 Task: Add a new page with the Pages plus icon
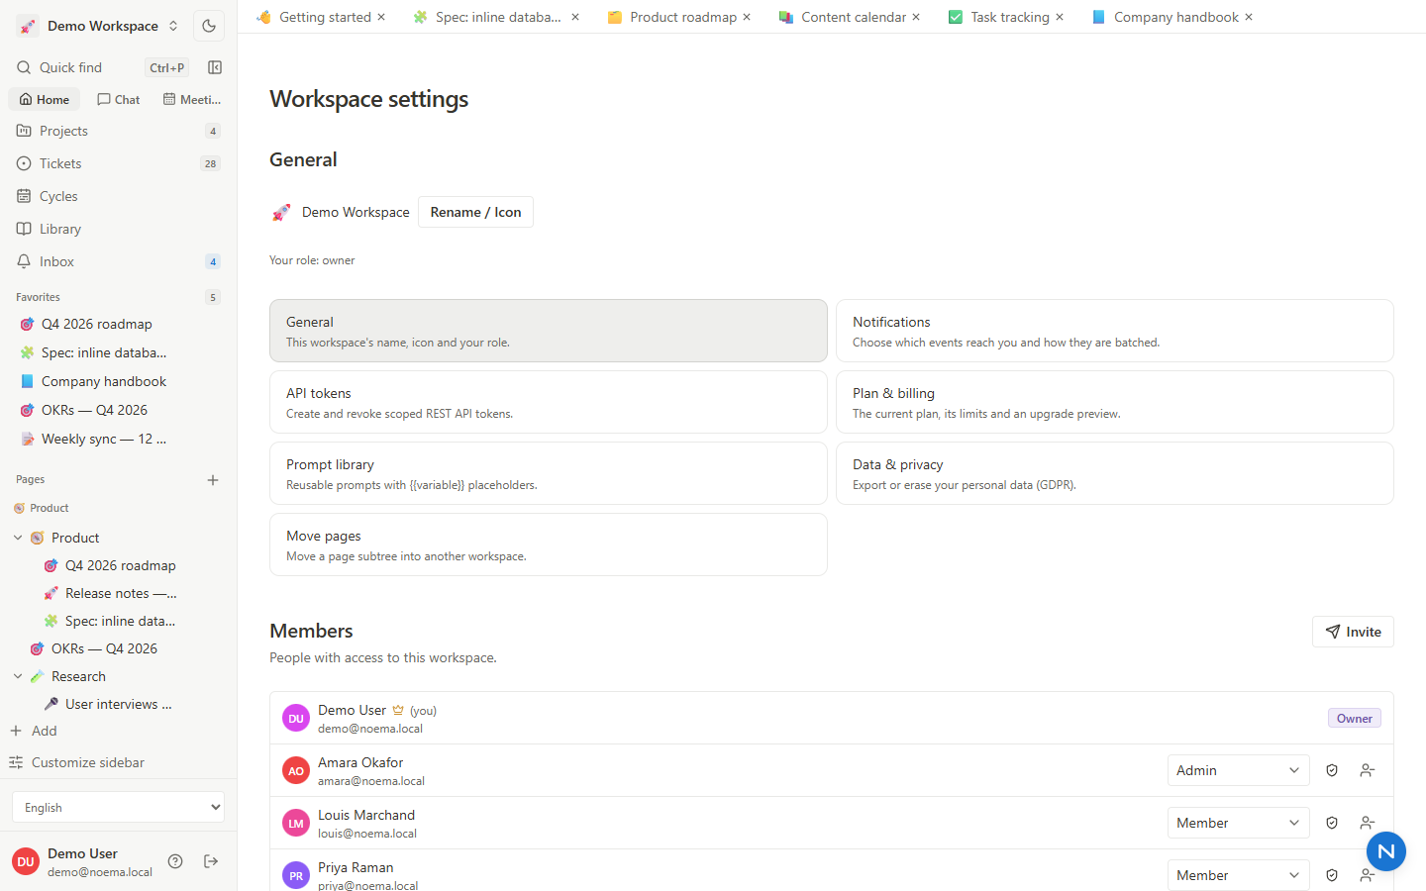(x=213, y=480)
